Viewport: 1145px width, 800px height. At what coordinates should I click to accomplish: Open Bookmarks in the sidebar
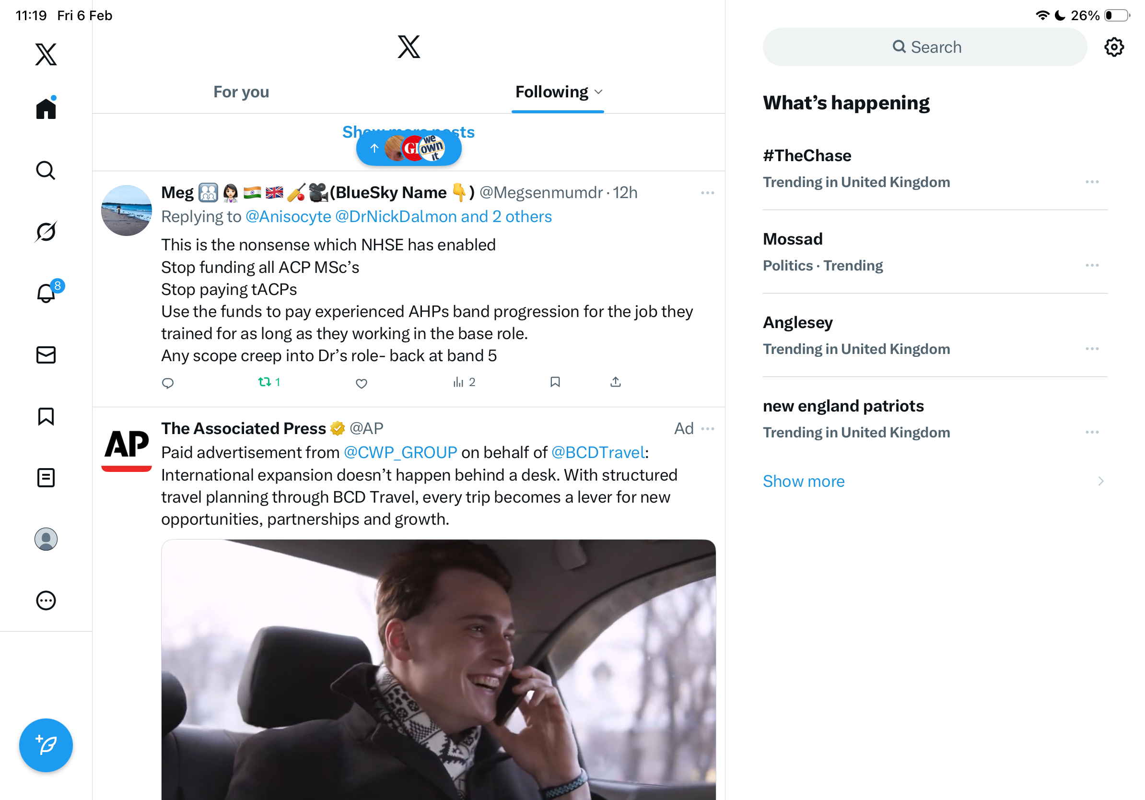pos(46,416)
